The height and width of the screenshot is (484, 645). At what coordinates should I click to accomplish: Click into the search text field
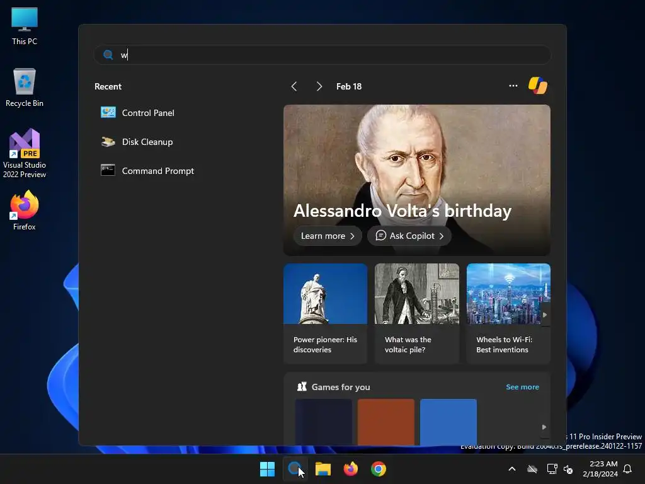click(x=322, y=55)
